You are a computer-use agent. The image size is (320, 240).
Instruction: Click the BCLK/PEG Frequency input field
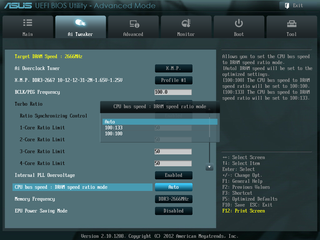pos(173,92)
